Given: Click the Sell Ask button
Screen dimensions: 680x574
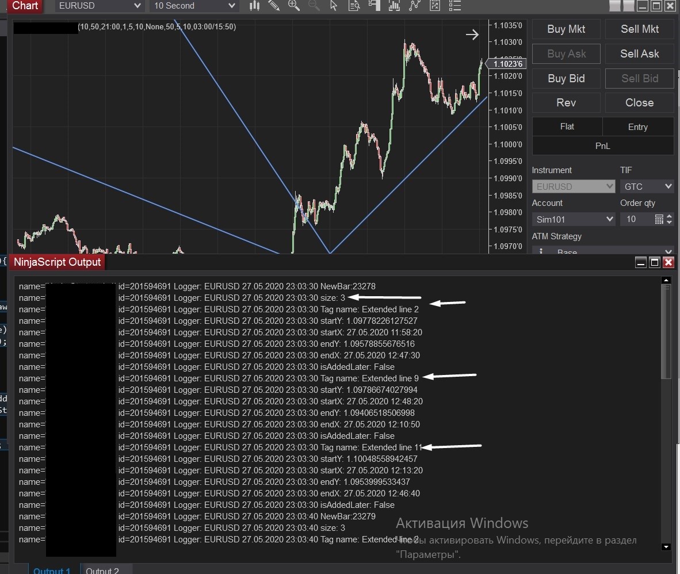Looking at the screenshot, I should pos(639,53).
